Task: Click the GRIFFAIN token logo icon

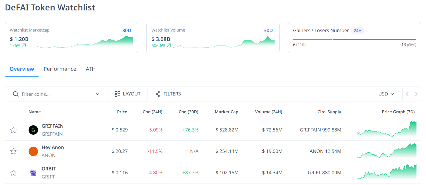Action: click(x=33, y=130)
